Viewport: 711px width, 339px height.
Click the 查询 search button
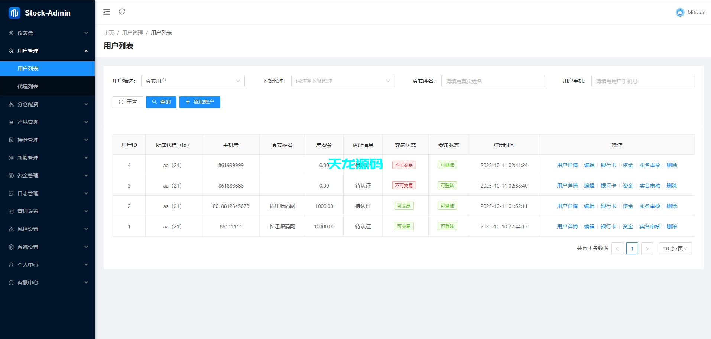[x=161, y=102]
